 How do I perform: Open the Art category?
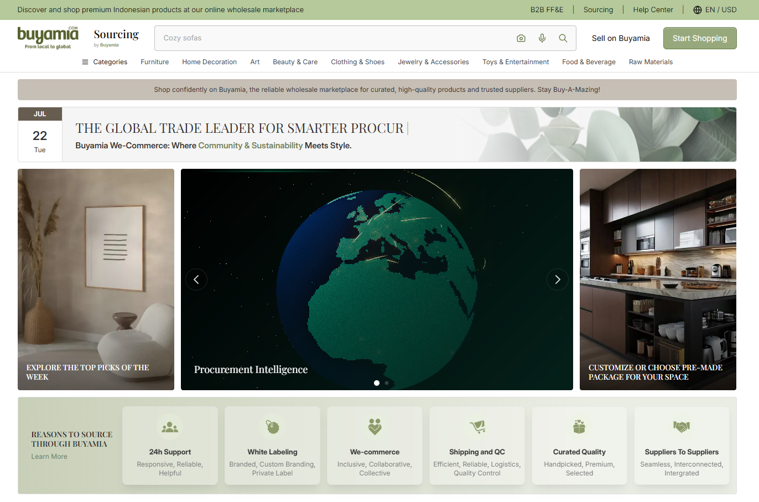click(255, 62)
